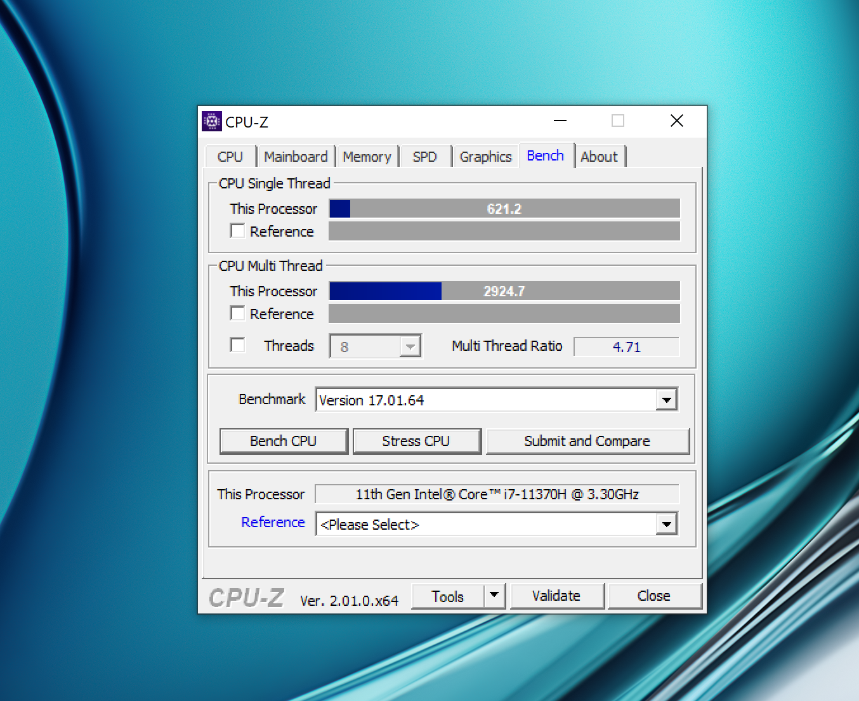Click the Validate button
The height and width of the screenshot is (701, 859).
click(x=556, y=596)
